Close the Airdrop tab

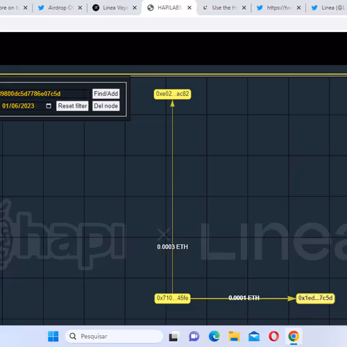click(80, 8)
